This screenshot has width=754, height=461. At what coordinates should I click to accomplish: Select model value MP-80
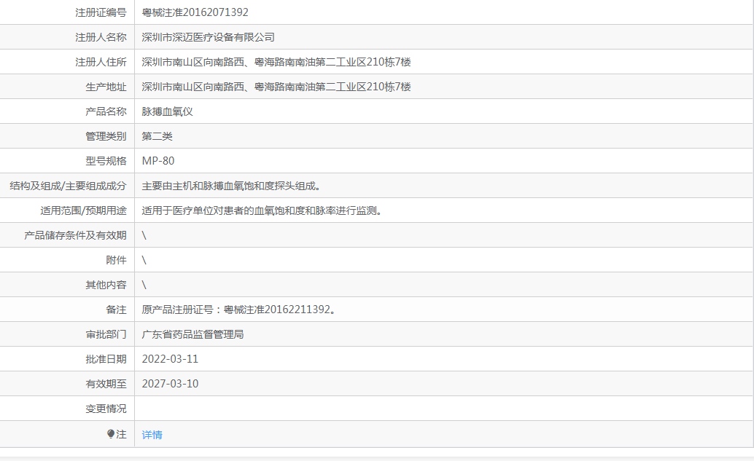click(158, 161)
